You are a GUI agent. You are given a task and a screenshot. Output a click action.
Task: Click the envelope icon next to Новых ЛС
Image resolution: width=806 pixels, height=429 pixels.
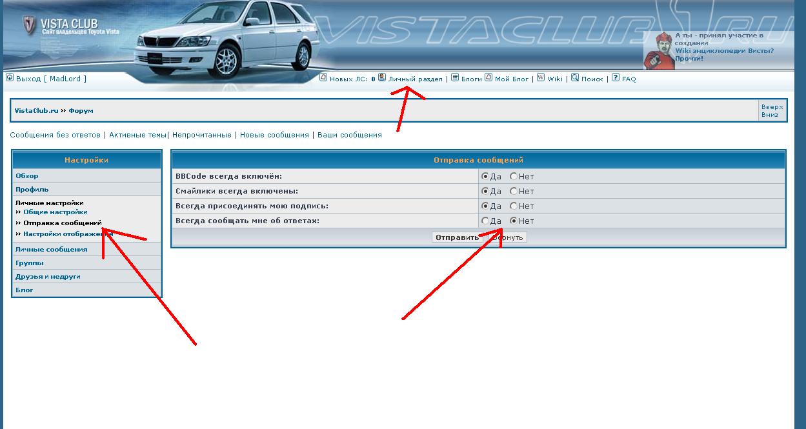point(324,77)
